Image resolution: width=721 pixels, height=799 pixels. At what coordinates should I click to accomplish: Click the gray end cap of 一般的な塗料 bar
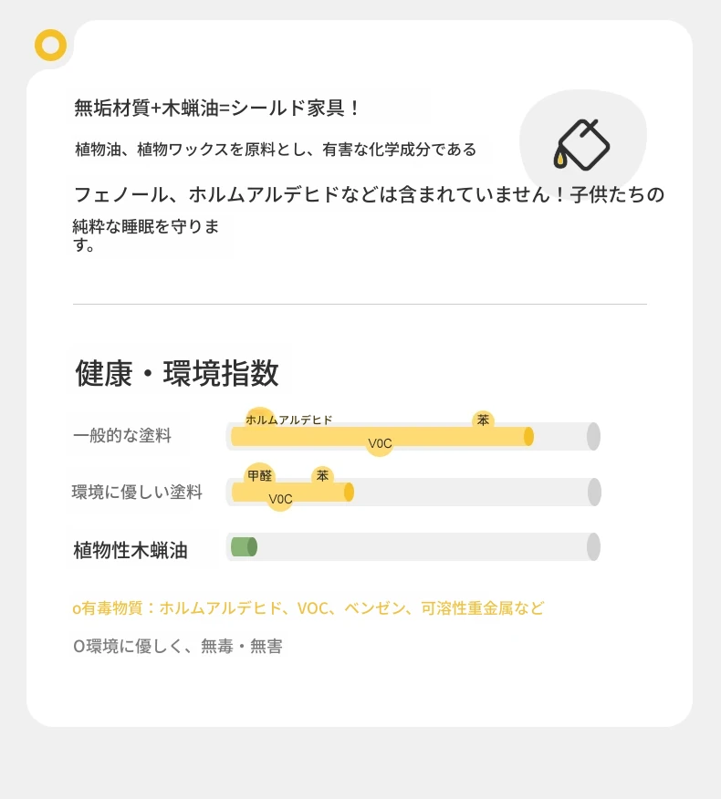coord(593,436)
